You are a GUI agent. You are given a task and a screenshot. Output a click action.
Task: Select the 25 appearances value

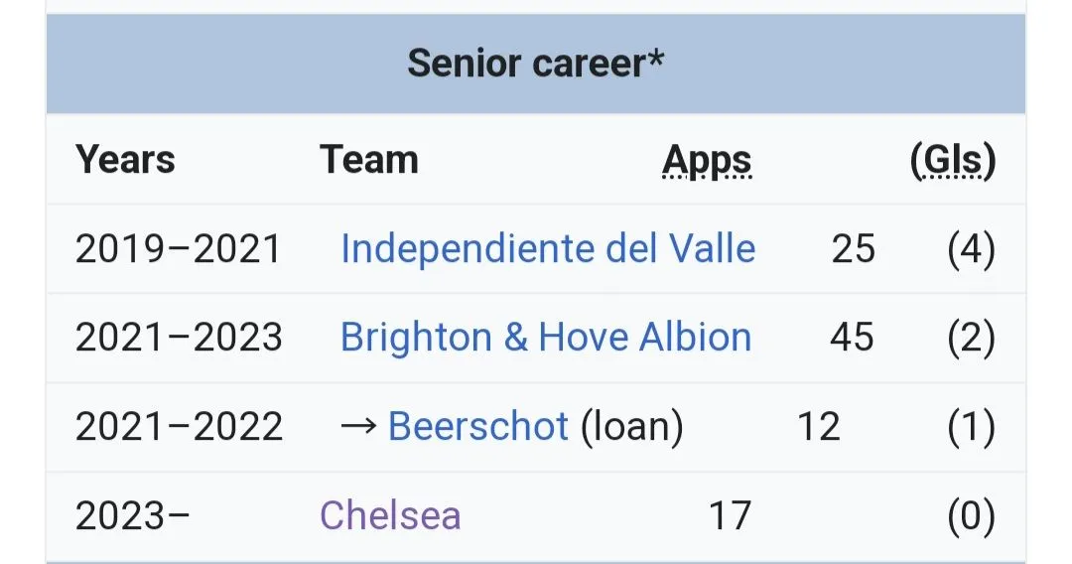853,249
